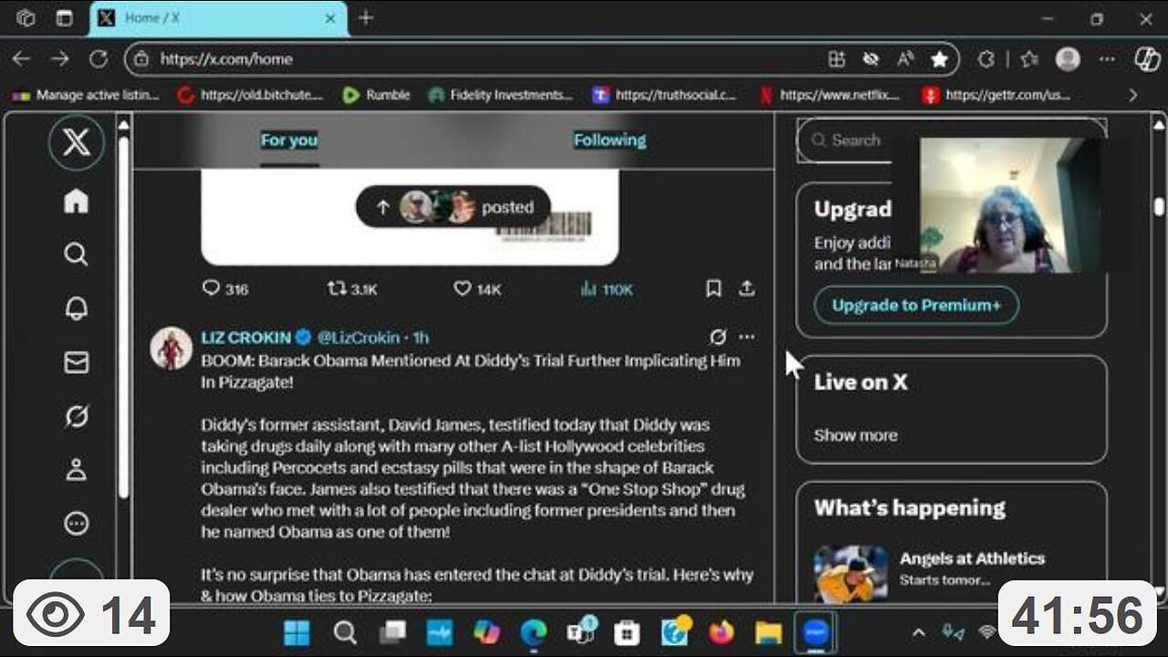Open Messages envelope in sidebar
Image resolution: width=1168 pixels, height=657 pixels.
coord(77,362)
